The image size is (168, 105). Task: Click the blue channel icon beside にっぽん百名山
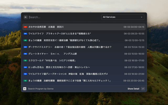[x=25, y=67]
